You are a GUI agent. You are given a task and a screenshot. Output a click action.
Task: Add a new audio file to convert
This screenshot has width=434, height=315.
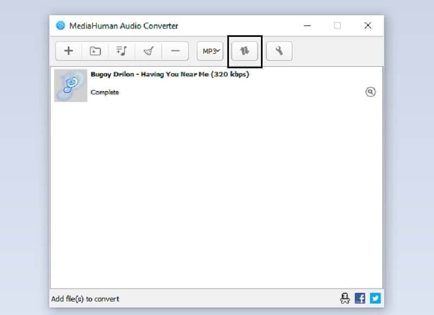click(x=68, y=50)
